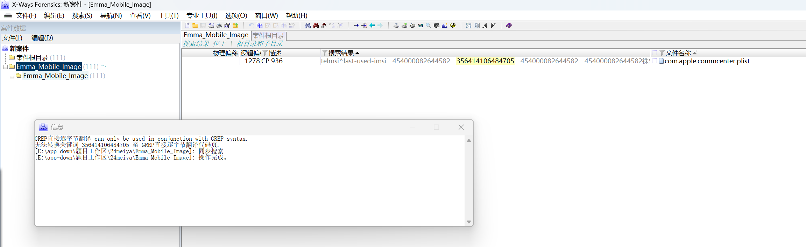Click scroll-up arrow in 信息 dialog
806x247 pixels.
coord(469,140)
